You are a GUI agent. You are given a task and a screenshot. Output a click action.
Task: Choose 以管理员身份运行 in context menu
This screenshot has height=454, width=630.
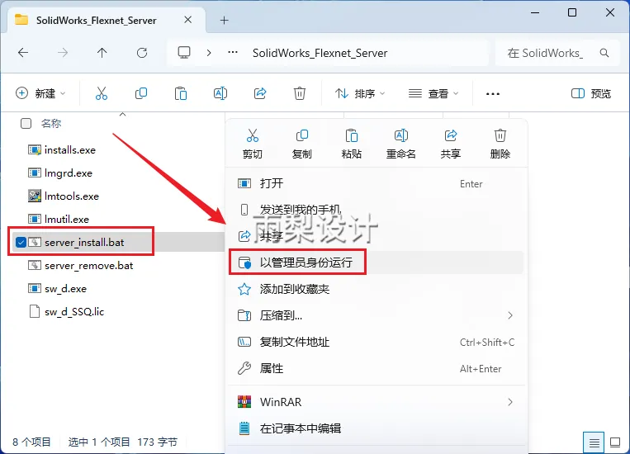click(377, 262)
